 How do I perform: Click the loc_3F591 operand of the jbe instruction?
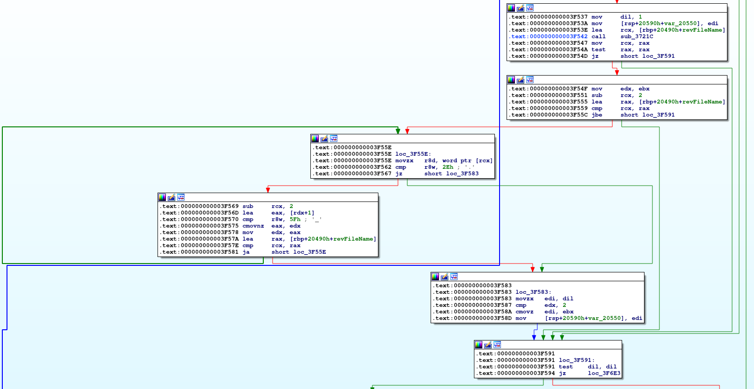coord(658,115)
